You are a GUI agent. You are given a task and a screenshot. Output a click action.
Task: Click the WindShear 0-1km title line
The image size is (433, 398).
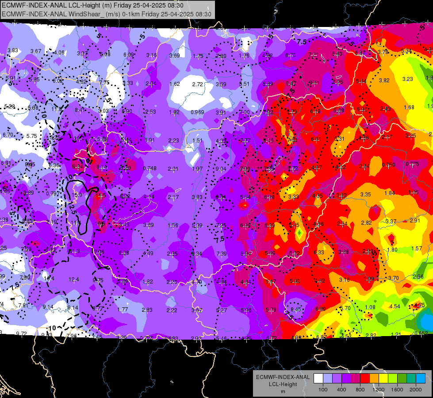(x=107, y=14)
